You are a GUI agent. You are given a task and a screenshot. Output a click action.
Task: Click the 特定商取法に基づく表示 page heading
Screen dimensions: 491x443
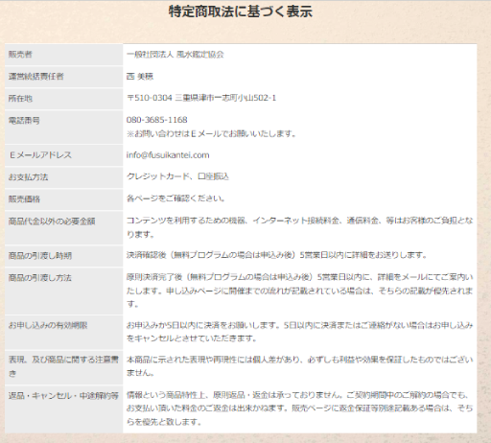[x=241, y=12]
